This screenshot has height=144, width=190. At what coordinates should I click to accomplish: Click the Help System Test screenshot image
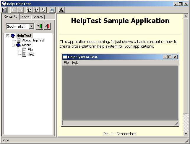point(120,90)
